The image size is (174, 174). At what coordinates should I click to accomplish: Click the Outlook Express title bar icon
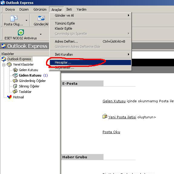tap(2, 3)
